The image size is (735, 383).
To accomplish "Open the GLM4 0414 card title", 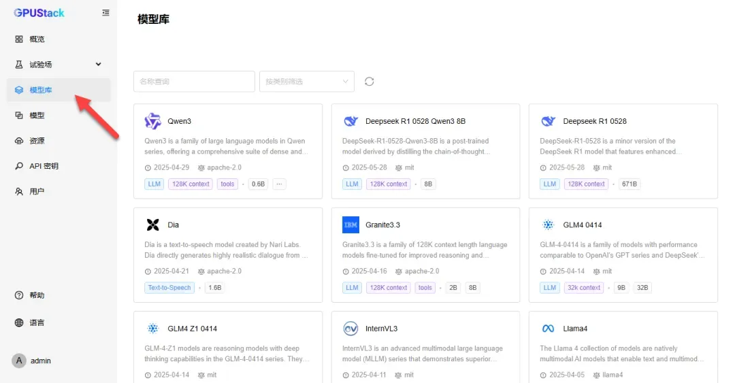I will [583, 225].
